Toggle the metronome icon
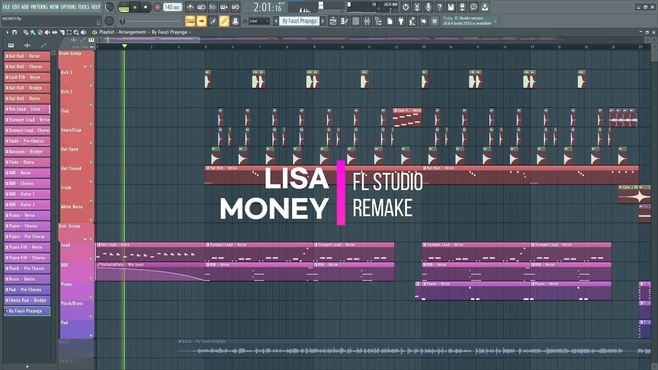Screen dimensions: 658x370 tap(191, 7)
